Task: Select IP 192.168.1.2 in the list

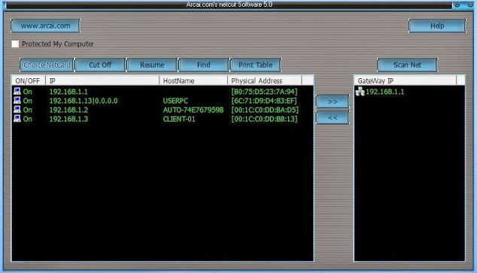Action: pos(68,110)
